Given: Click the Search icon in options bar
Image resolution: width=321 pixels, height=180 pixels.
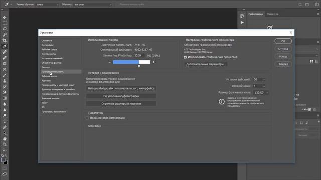Looking at the screenshot, I should pos(300,4).
